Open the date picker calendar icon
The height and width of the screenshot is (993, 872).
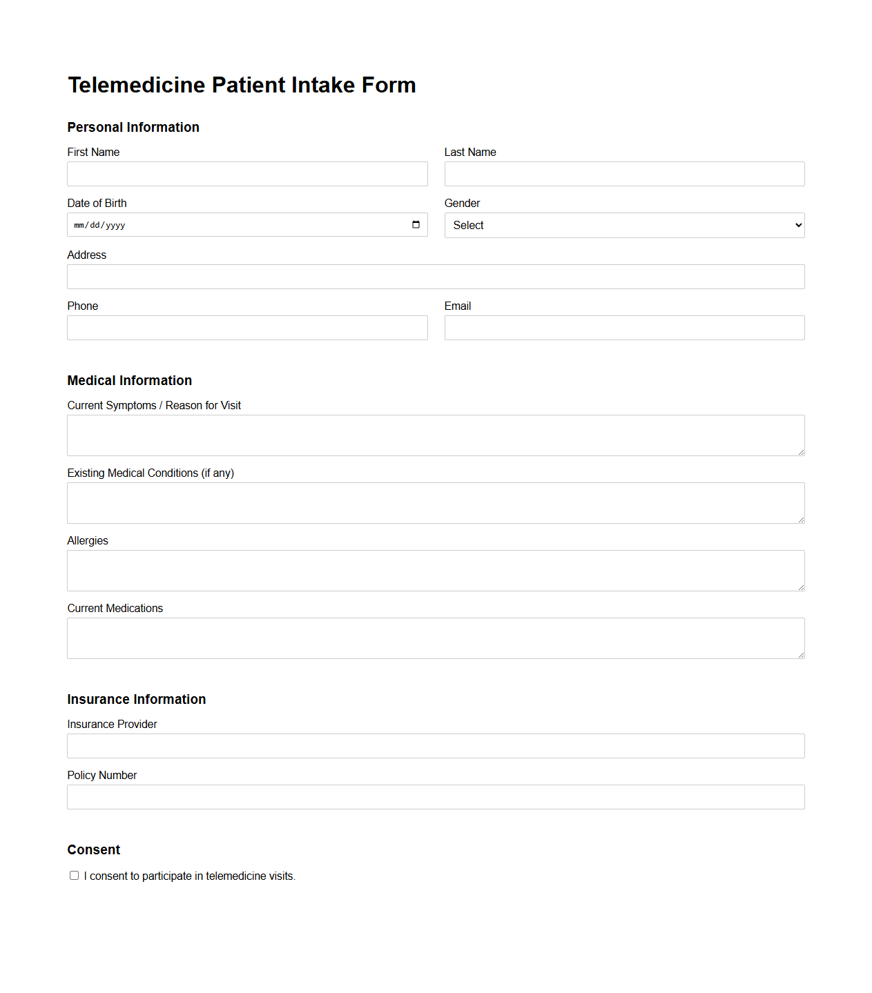[x=416, y=224]
